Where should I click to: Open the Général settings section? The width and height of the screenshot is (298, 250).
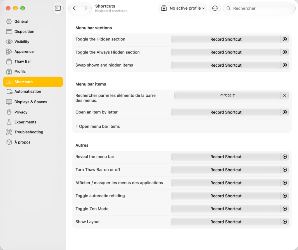pos(33,22)
